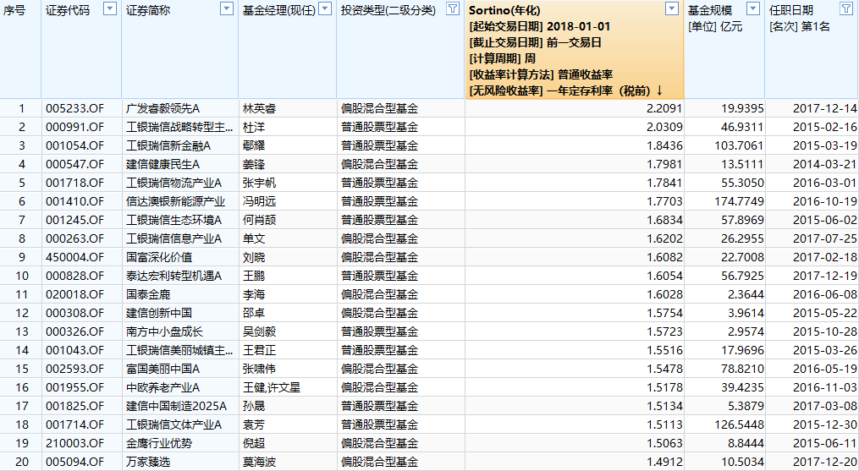859x471 pixels.
Task: Click Sortino value 1.4912
Action: 664,463
